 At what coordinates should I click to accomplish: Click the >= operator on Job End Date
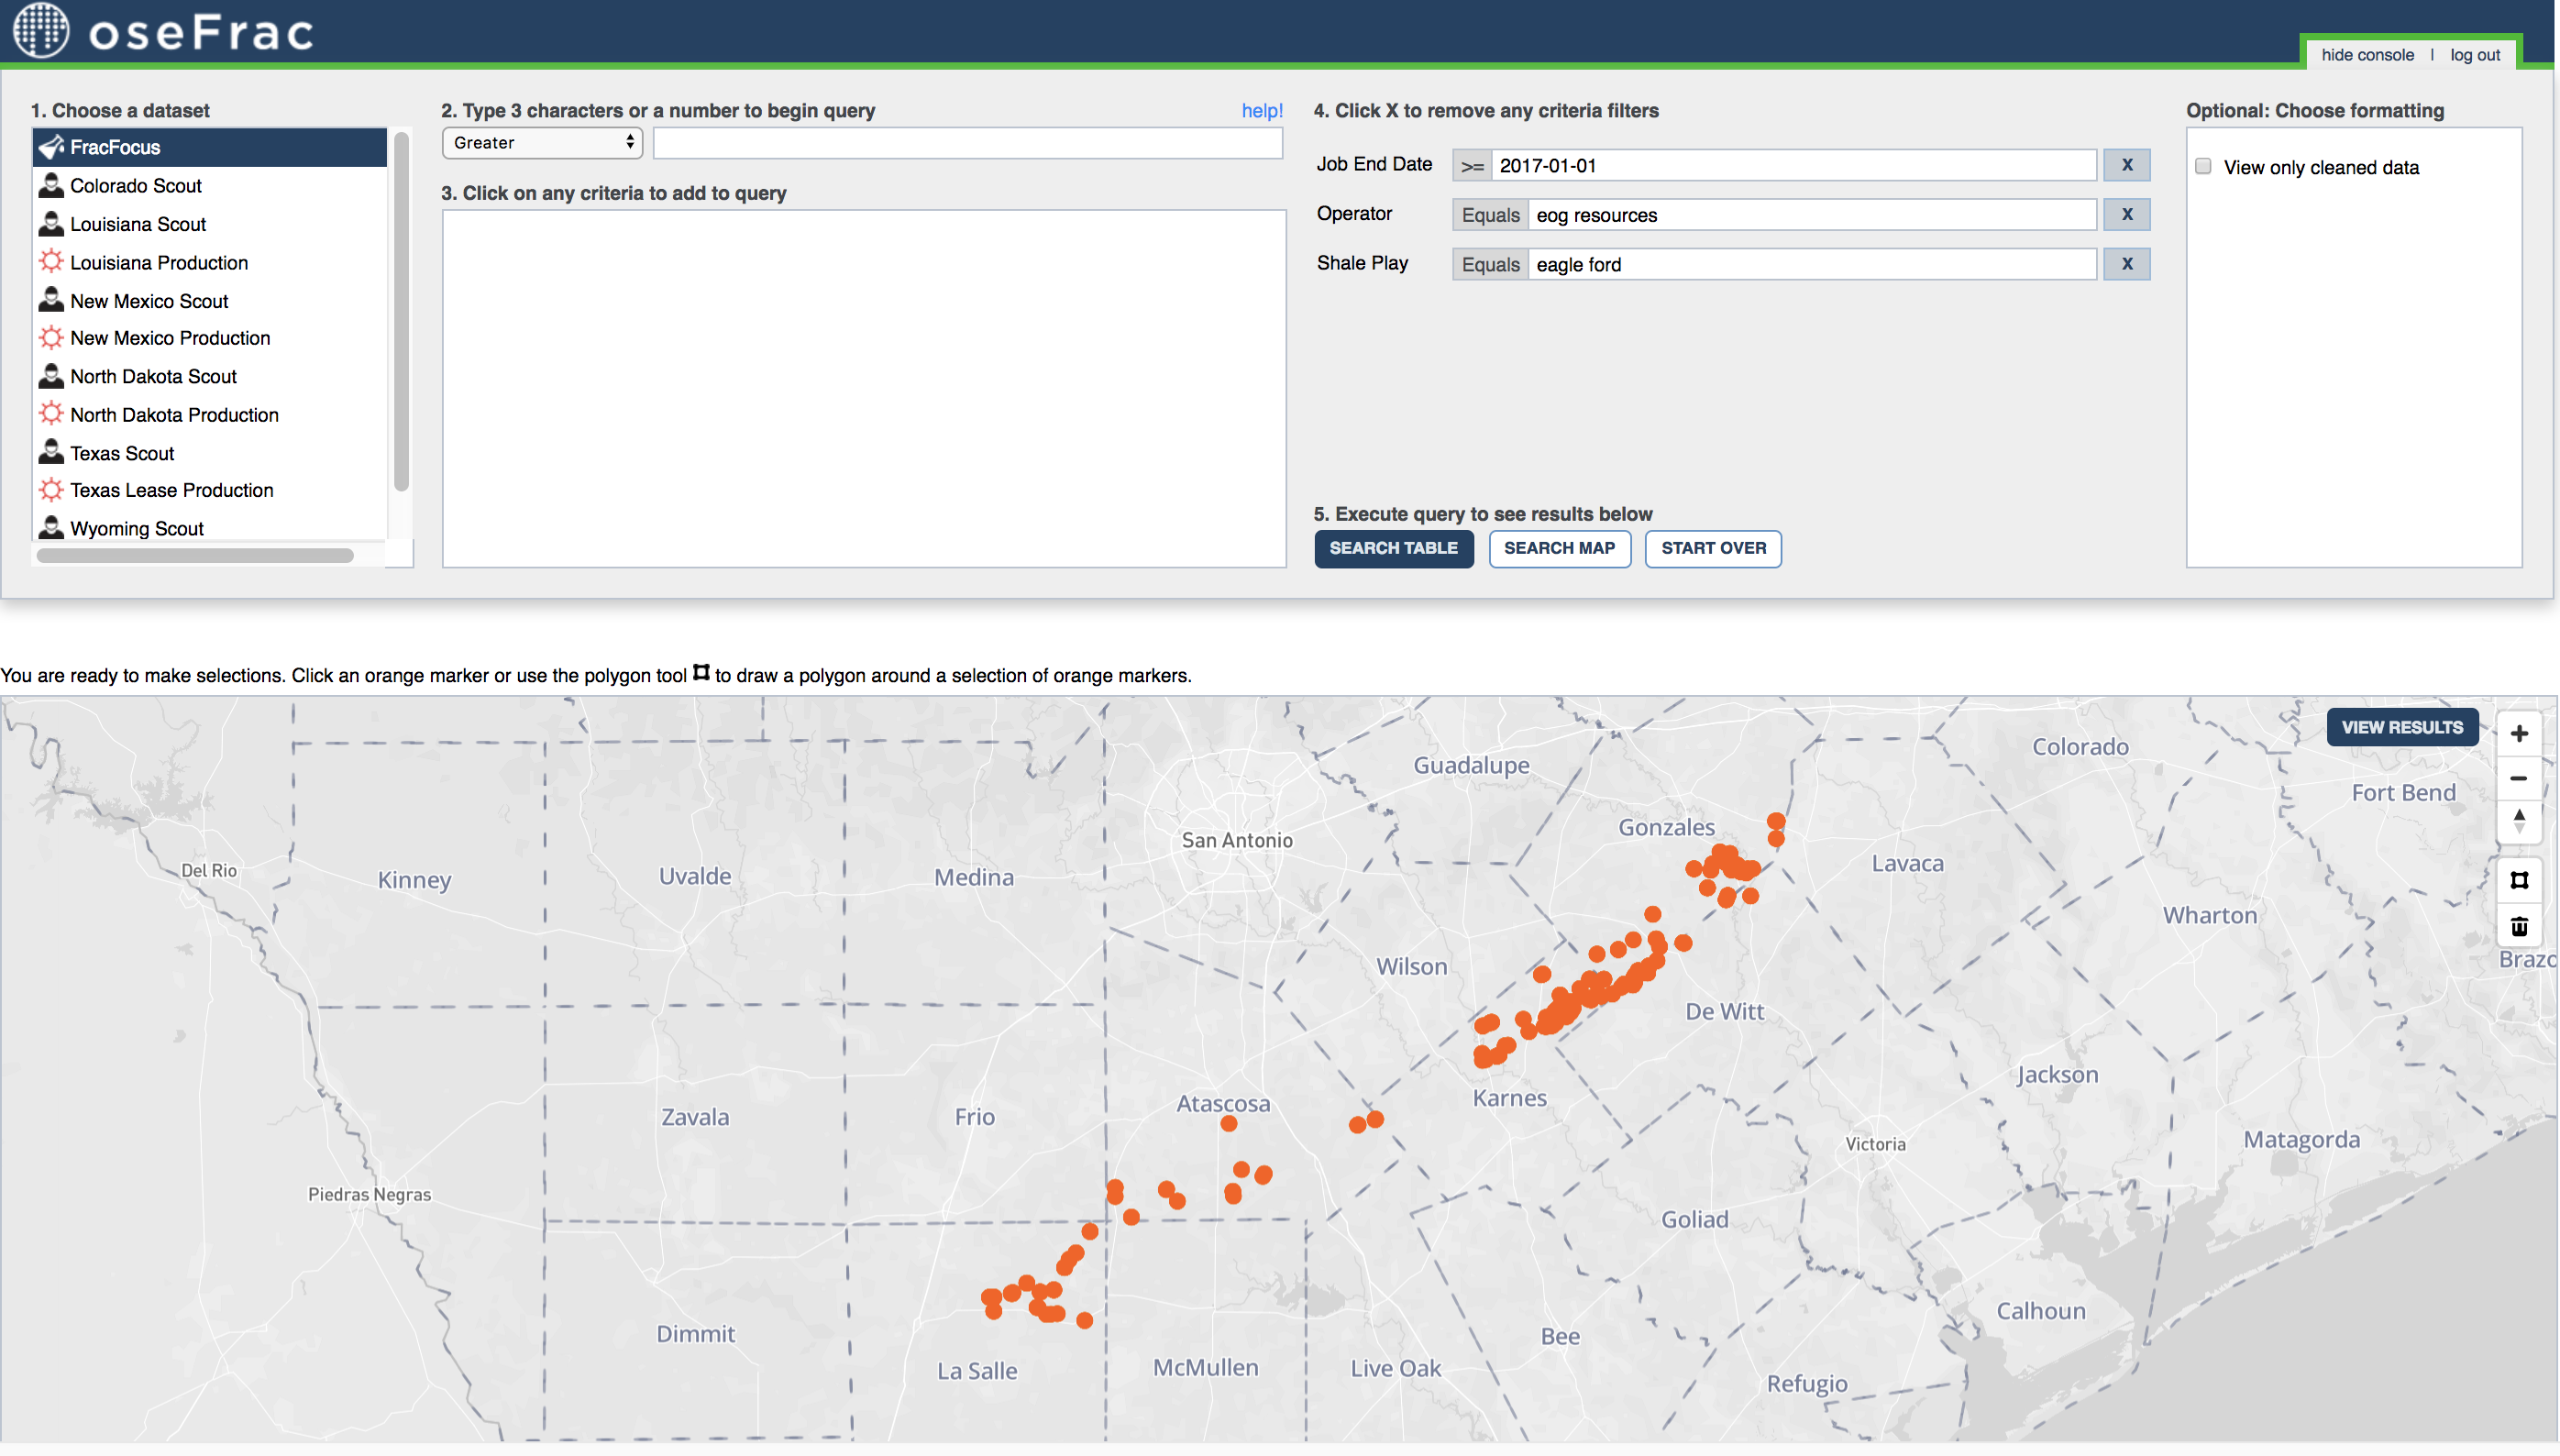[x=1472, y=165]
